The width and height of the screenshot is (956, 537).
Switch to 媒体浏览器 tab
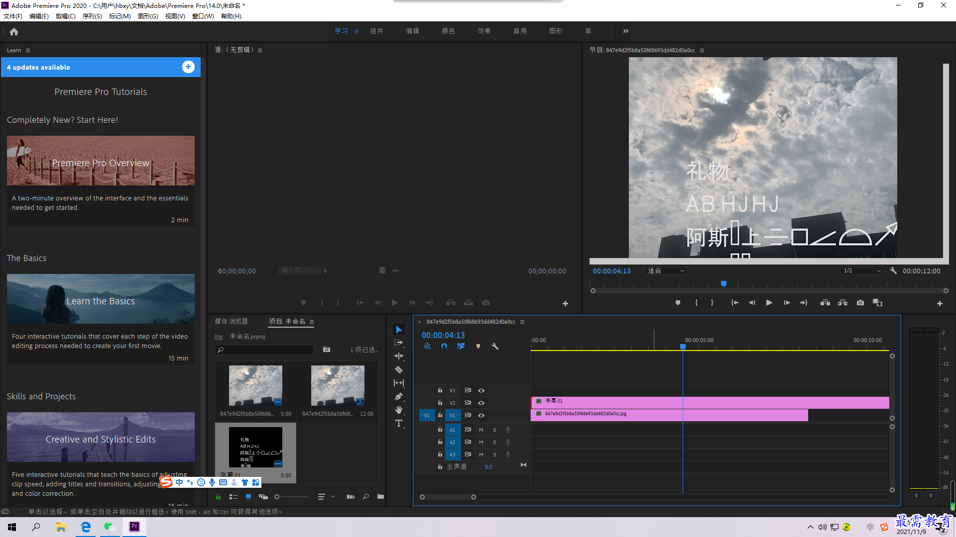coord(231,322)
